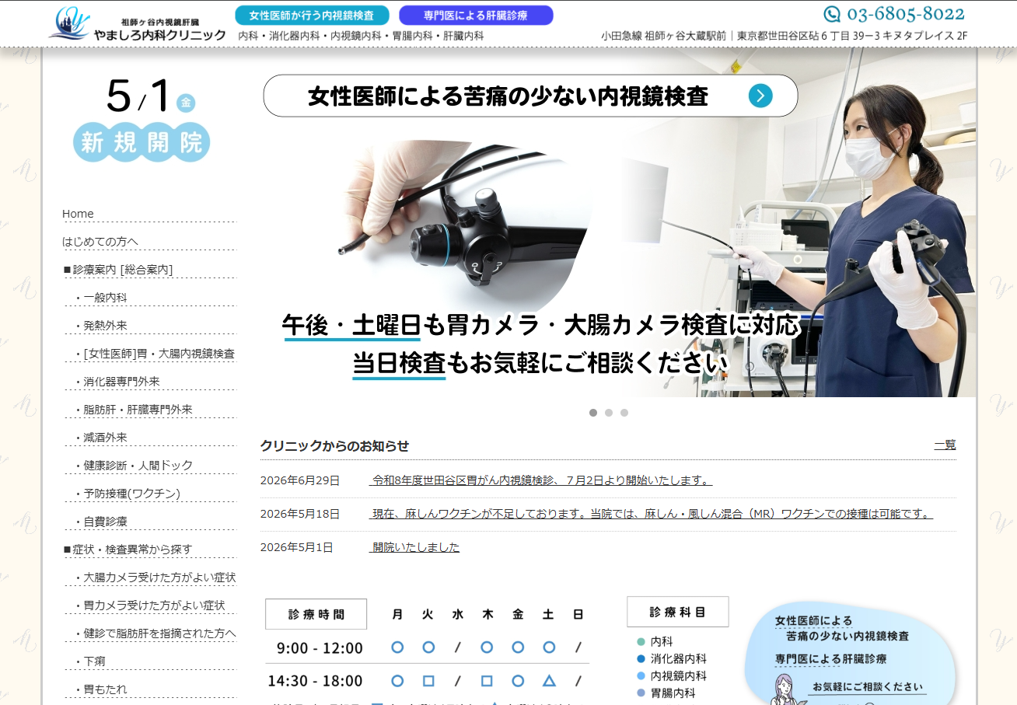Click the 診療時間 table heading
1017x705 pixels.
click(316, 614)
